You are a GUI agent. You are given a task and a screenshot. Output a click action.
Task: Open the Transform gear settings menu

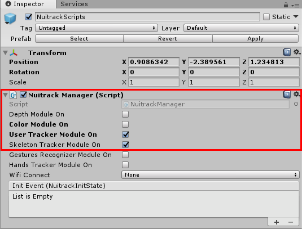click(x=297, y=52)
